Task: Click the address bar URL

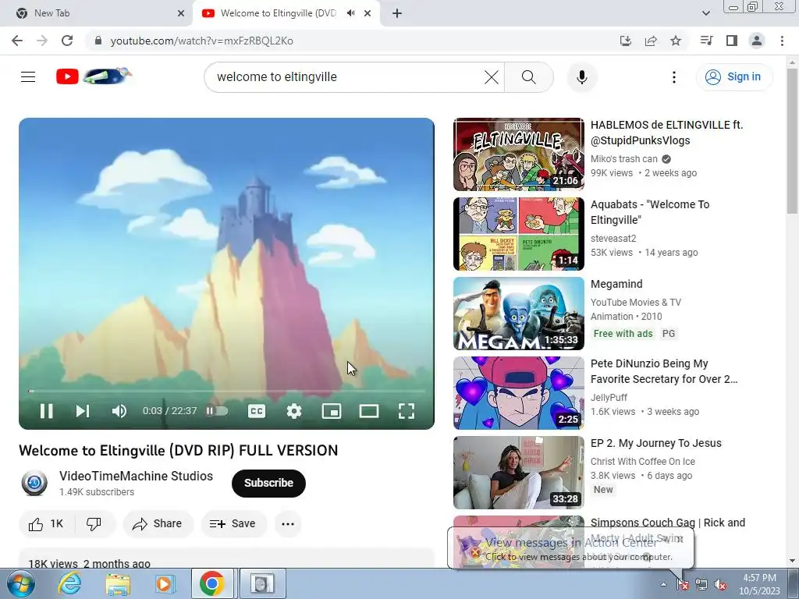Action: pyautogui.click(x=202, y=41)
